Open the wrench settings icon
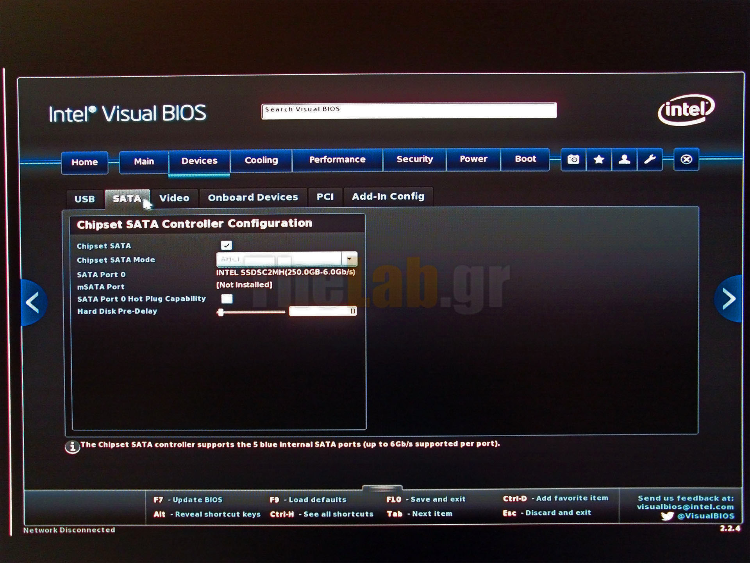Screen dimensions: 750x563 coord(650,160)
